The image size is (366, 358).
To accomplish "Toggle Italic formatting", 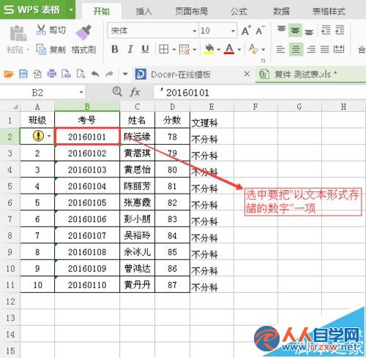I will [x=130, y=50].
